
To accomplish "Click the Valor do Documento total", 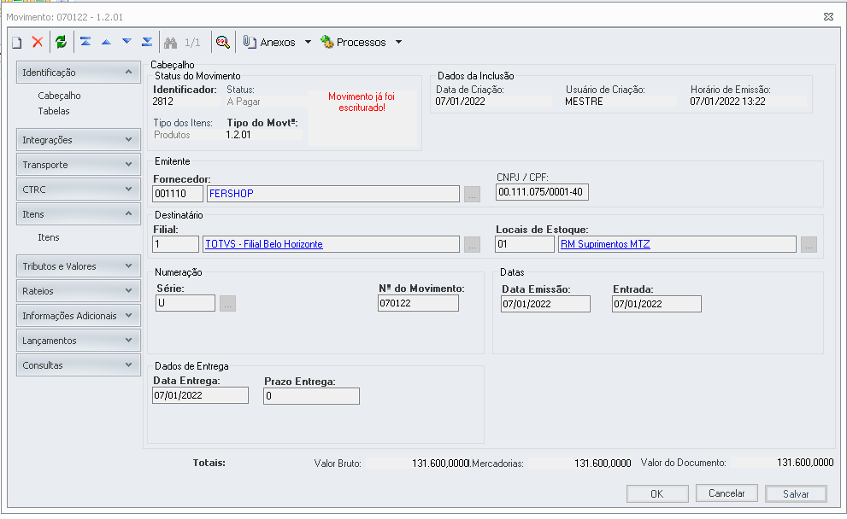I will click(x=805, y=463).
